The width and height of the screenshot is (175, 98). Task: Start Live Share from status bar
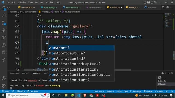[33, 91]
